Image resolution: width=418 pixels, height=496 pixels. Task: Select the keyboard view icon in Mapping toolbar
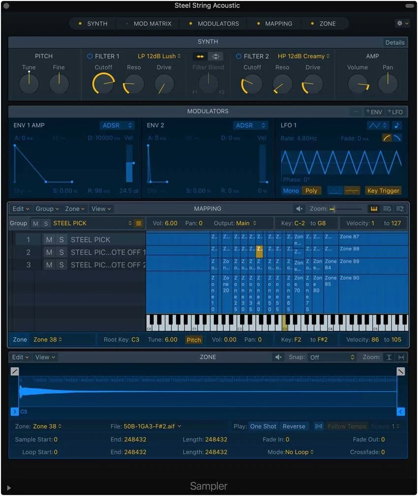tap(374, 208)
